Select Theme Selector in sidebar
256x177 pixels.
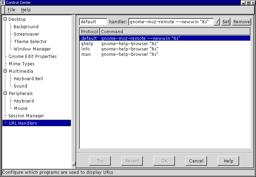pyautogui.click(x=30, y=42)
